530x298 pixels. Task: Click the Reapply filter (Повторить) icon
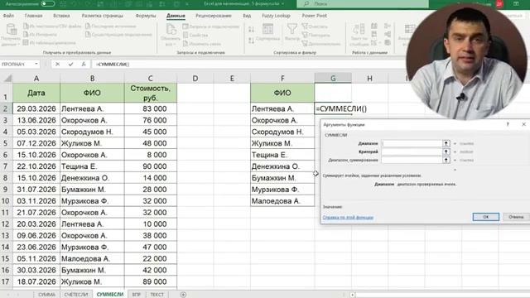click(x=305, y=35)
